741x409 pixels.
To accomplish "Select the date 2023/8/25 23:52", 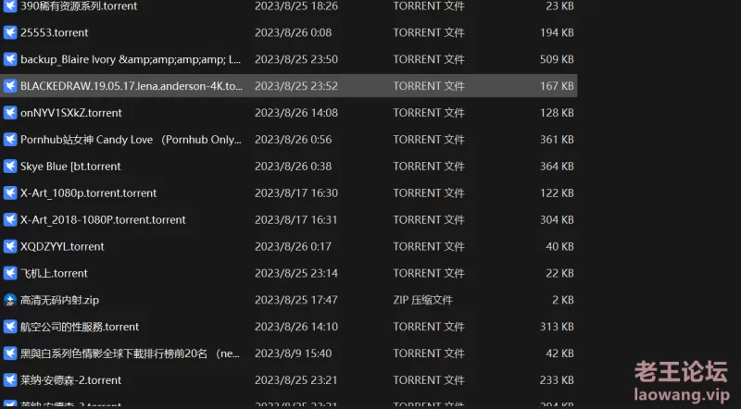I will 296,86.
